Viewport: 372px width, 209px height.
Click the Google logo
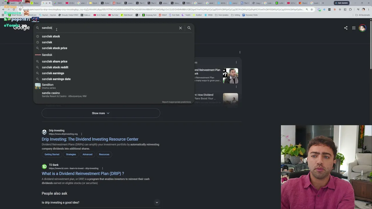click(22, 28)
